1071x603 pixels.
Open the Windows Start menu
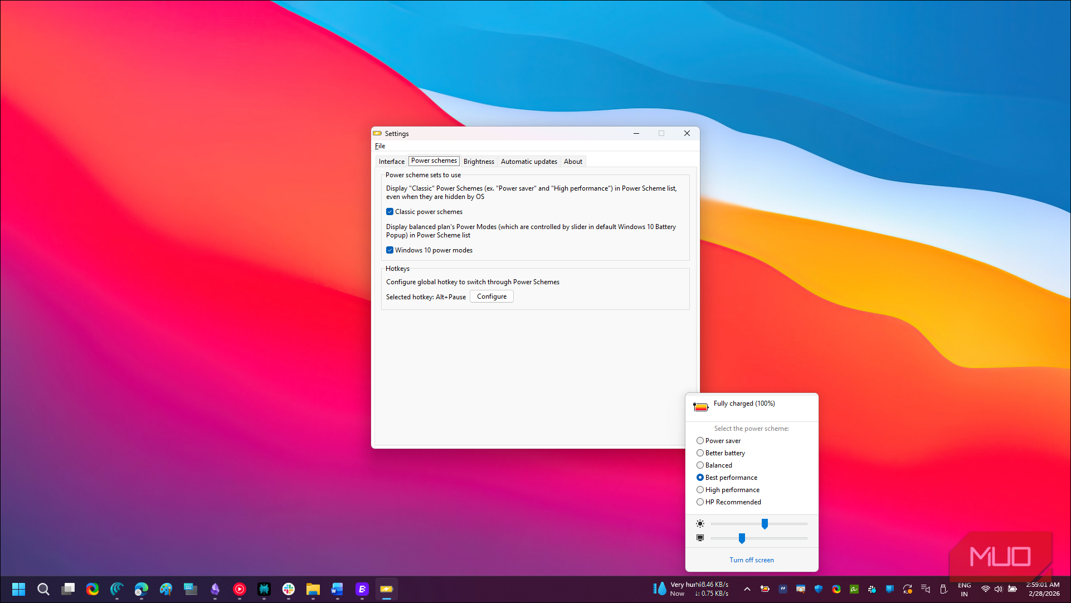[x=18, y=589]
